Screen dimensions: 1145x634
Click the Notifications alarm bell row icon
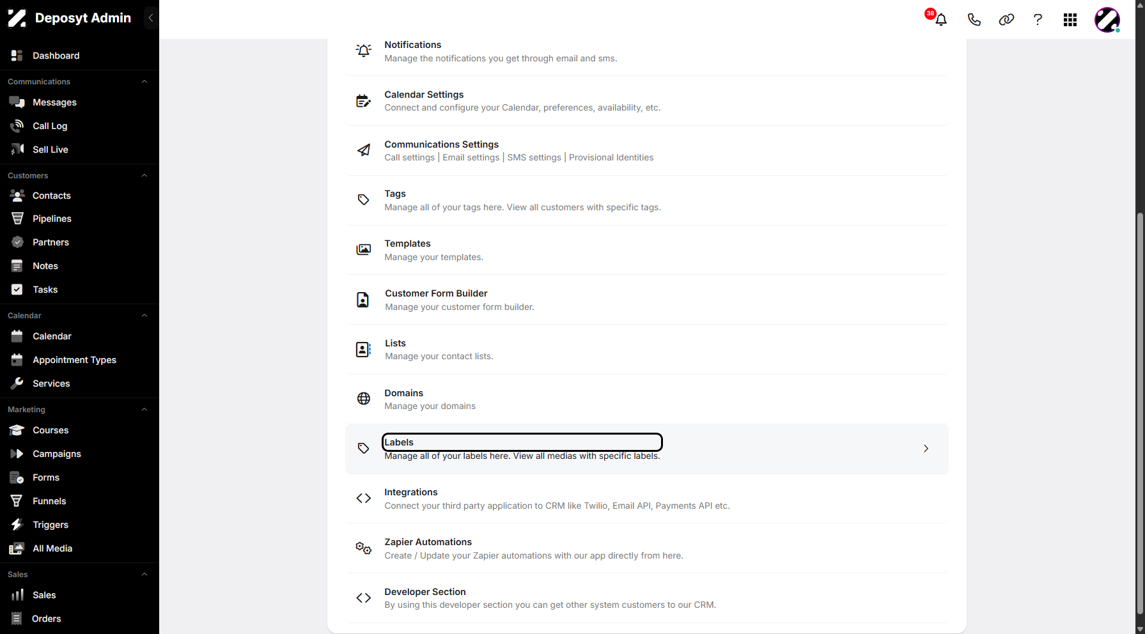[363, 50]
